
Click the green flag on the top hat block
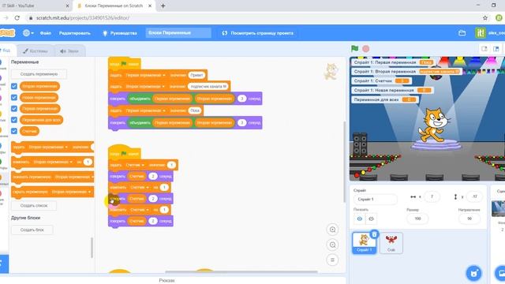pos(123,64)
